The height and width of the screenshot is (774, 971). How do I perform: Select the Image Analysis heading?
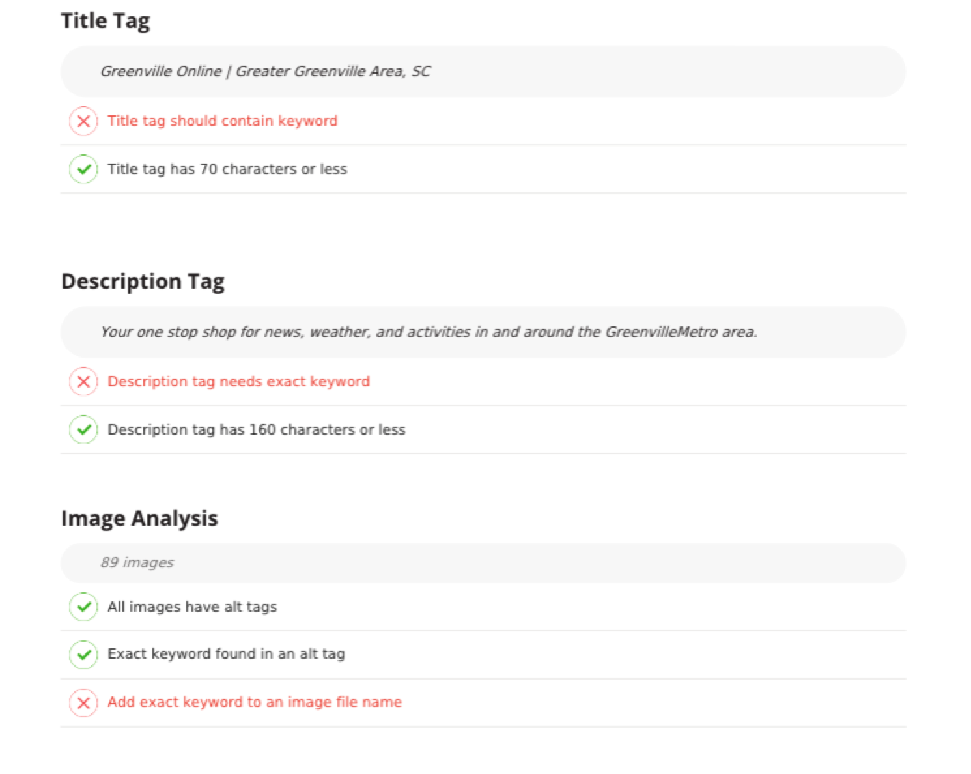[x=139, y=519]
